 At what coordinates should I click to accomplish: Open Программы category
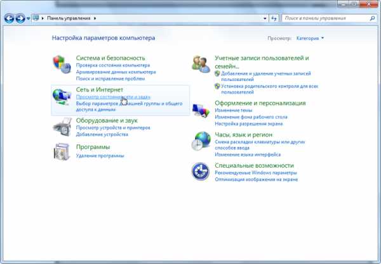pyautogui.click(x=93, y=147)
